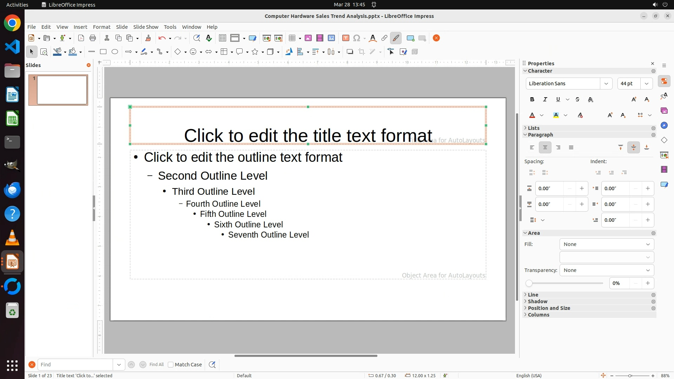This screenshot has height=379, width=674.
Task: Toggle Bold in Character panel
Action: point(532,100)
